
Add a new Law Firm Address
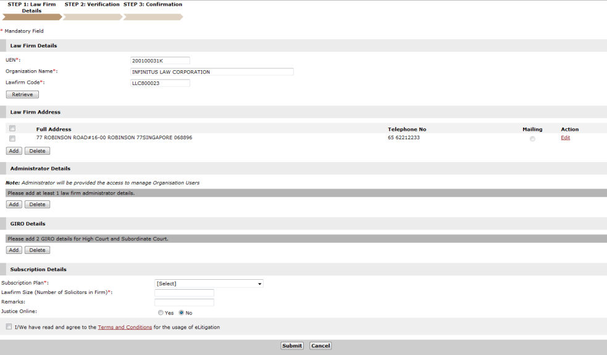[14, 150]
